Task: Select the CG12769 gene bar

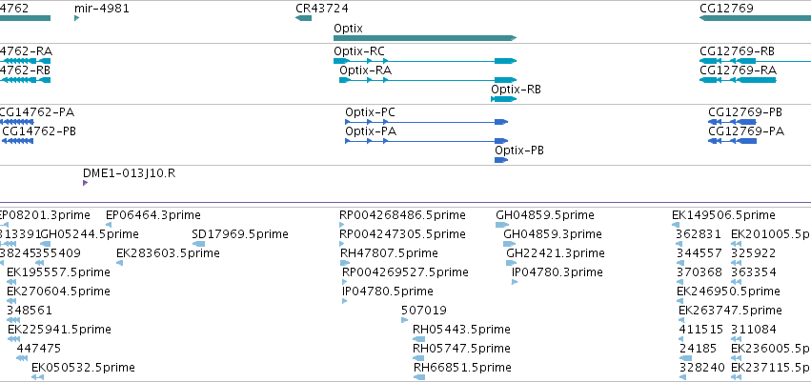Action: [x=755, y=18]
